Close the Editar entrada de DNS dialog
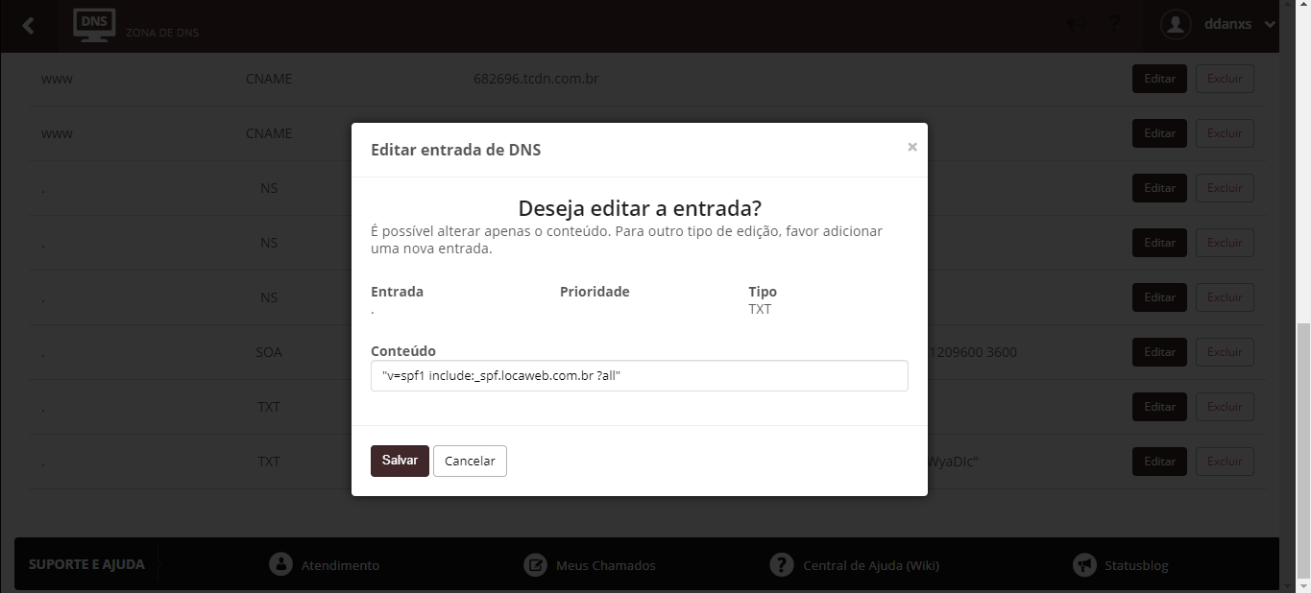The width and height of the screenshot is (1311, 593). pyautogui.click(x=912, y=147)
